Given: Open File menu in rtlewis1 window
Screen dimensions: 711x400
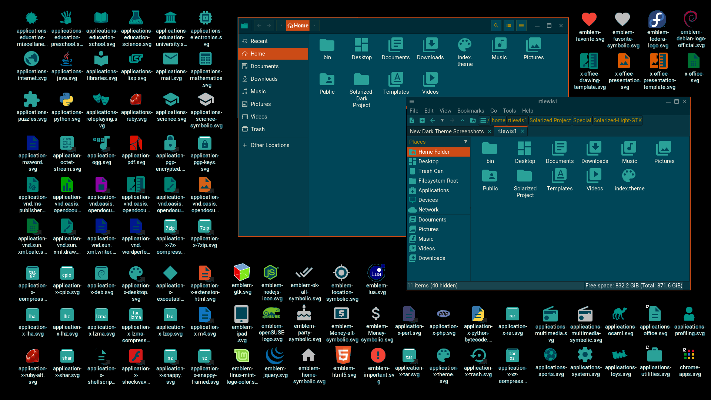Looking at the screenshot, I should point(414,111).
